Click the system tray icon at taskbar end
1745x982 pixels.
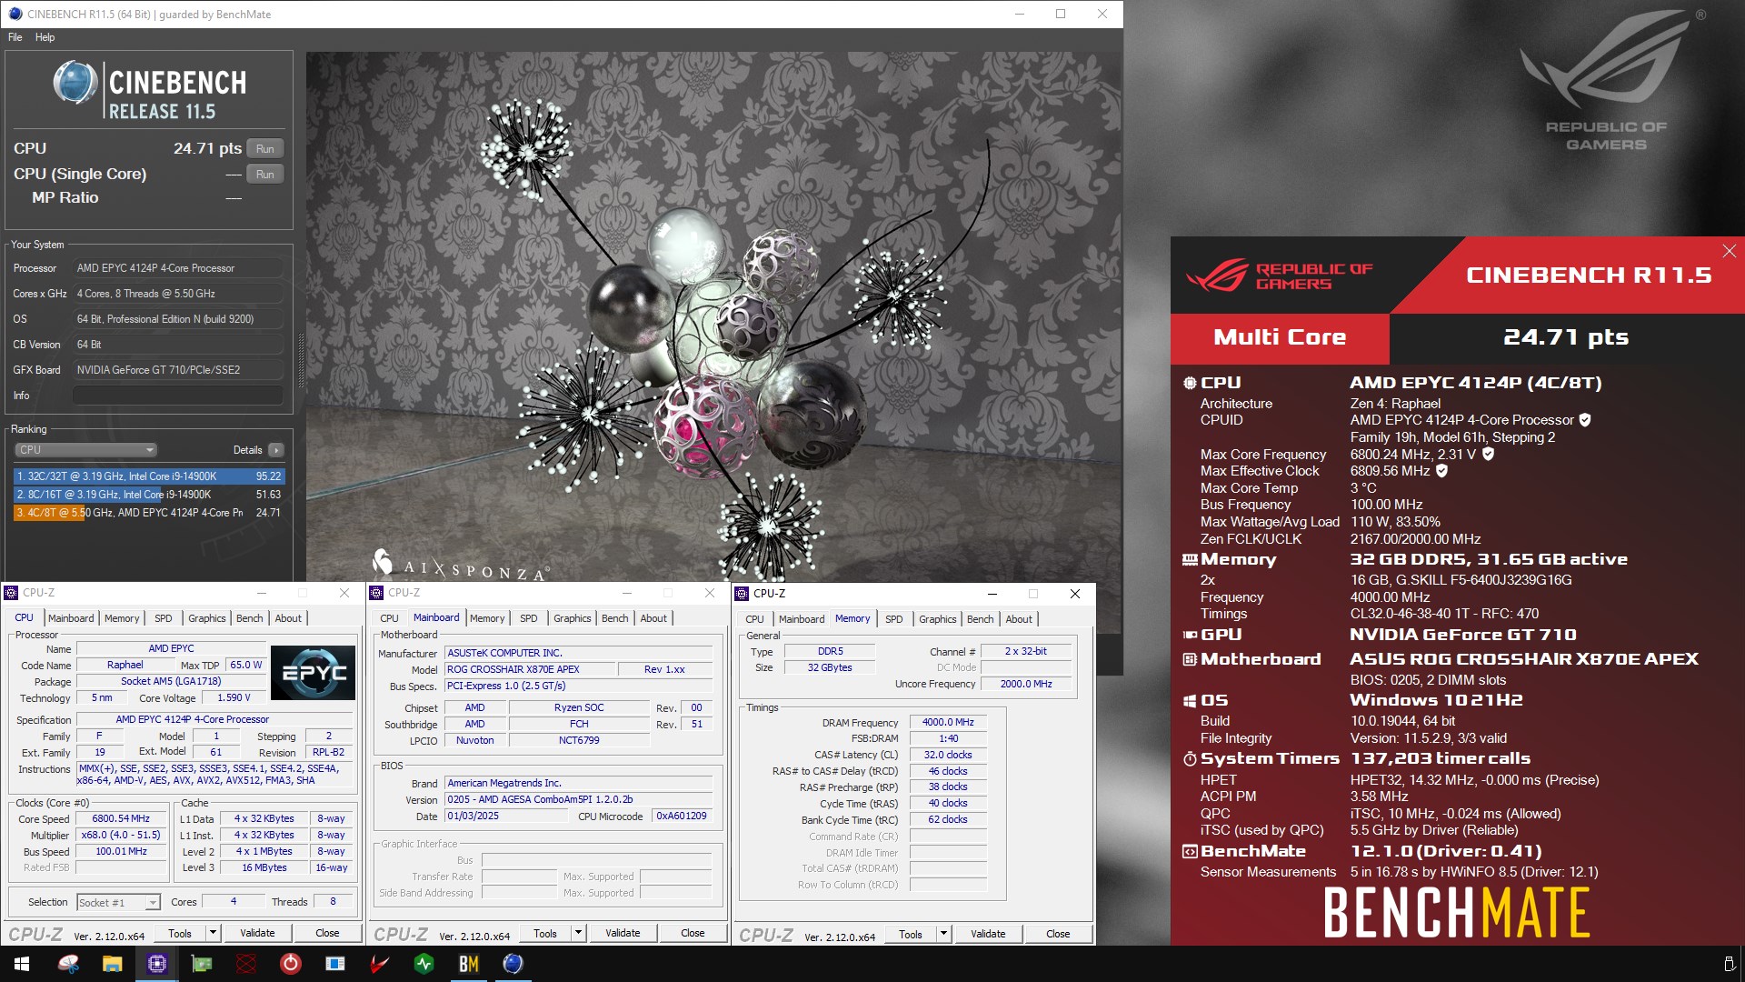pos(1729,964)
